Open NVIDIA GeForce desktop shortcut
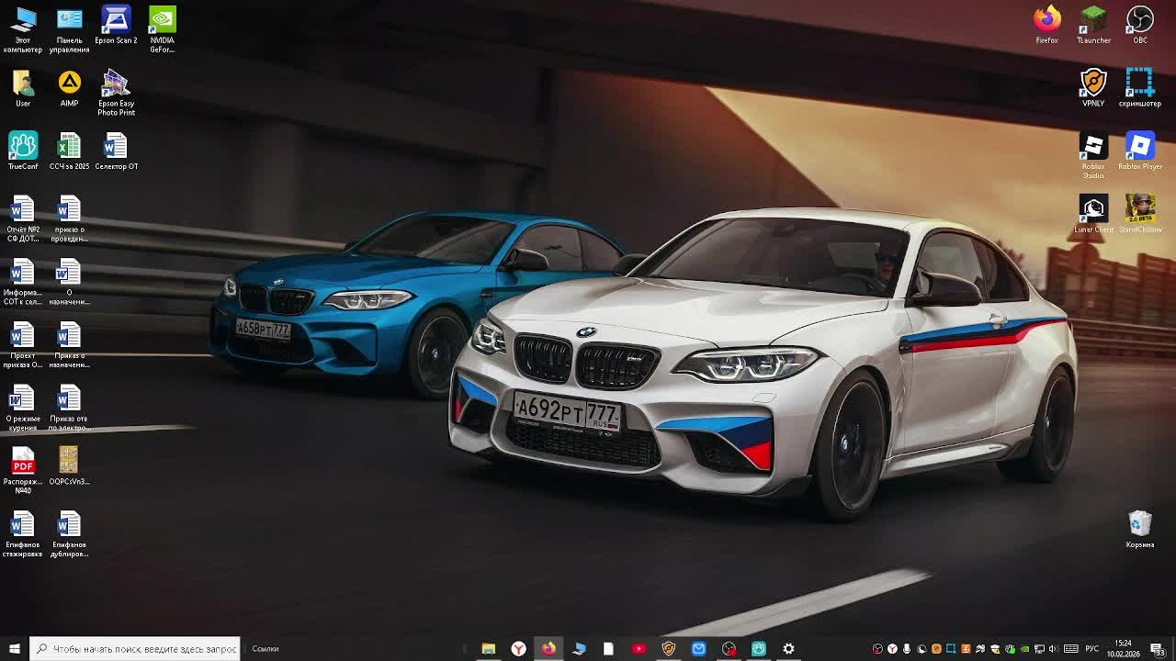Viewport: 1176px width, 661px height. [162, 29]
